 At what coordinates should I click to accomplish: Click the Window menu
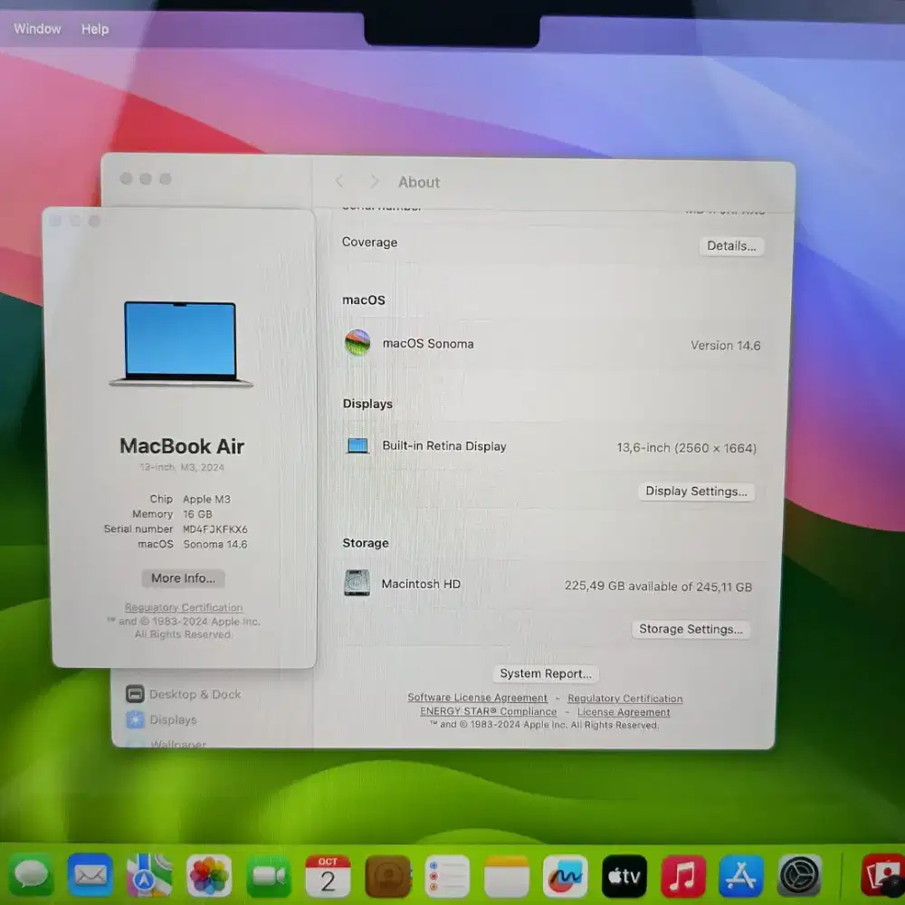coord(37,29)
